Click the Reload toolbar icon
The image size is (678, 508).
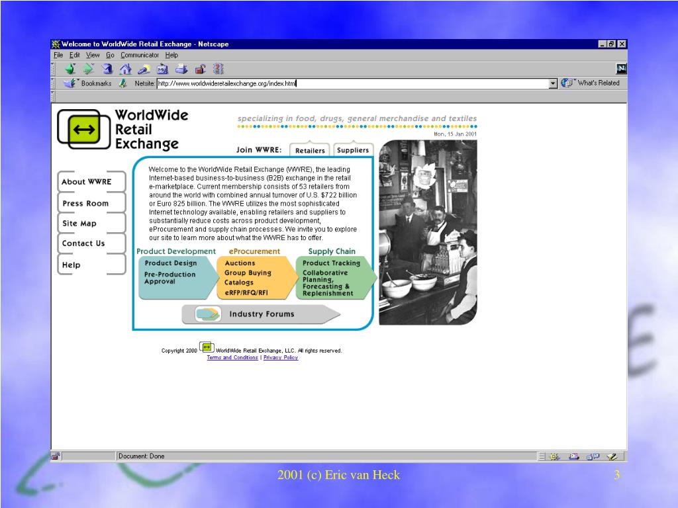pos(107,69)
